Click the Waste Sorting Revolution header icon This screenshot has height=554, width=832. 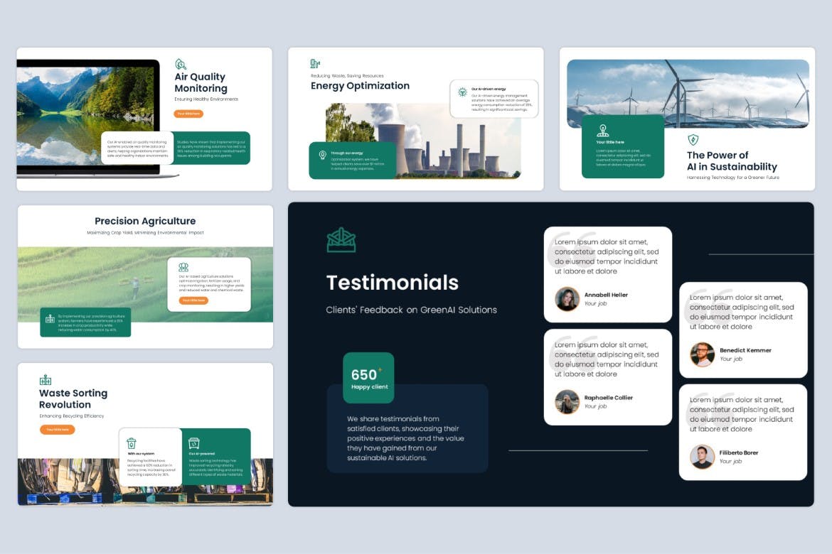point(46,380)
